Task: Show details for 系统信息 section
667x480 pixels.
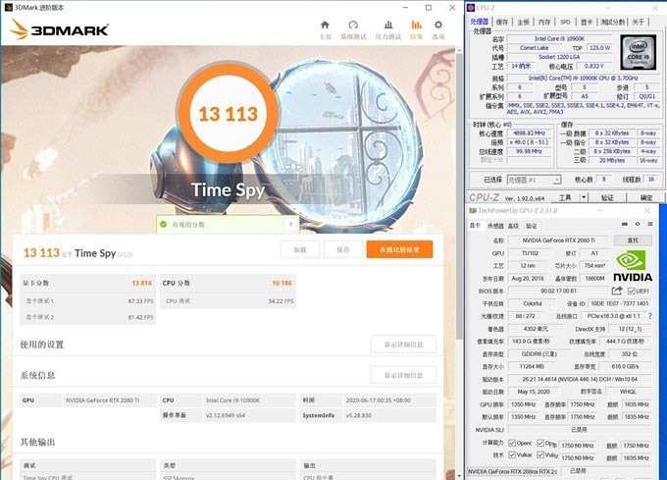Action: tap(403, 375)
